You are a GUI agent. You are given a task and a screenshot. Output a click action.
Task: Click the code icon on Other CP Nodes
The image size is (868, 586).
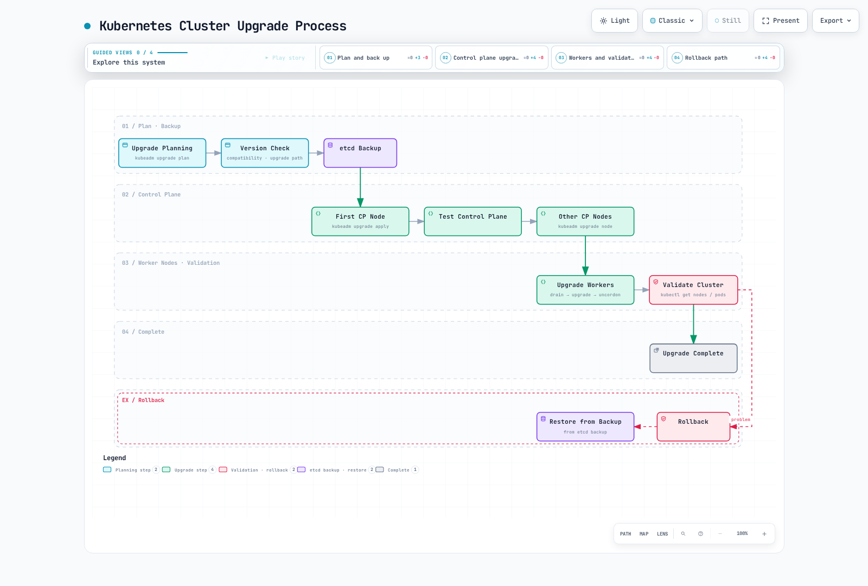[543, 214]
